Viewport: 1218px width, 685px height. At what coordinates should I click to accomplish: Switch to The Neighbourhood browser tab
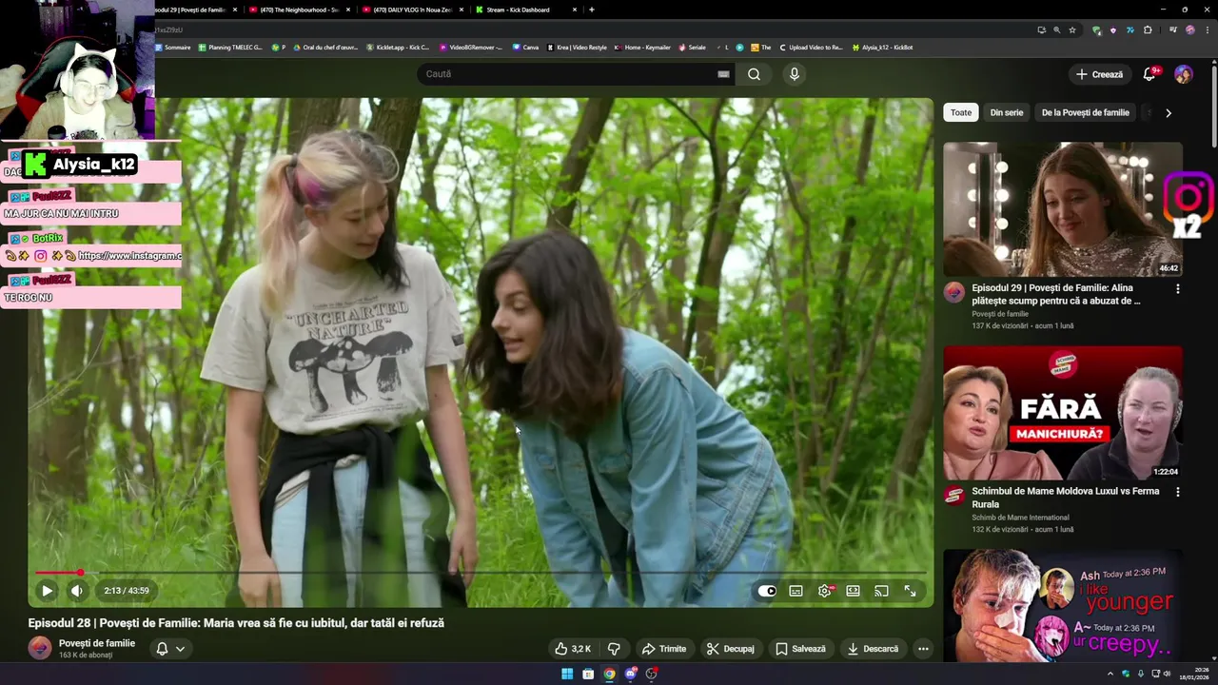pos(298,10)
